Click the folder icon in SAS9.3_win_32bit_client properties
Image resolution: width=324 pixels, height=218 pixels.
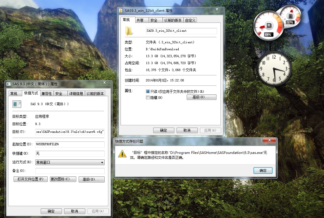click(x=129, y=31)
